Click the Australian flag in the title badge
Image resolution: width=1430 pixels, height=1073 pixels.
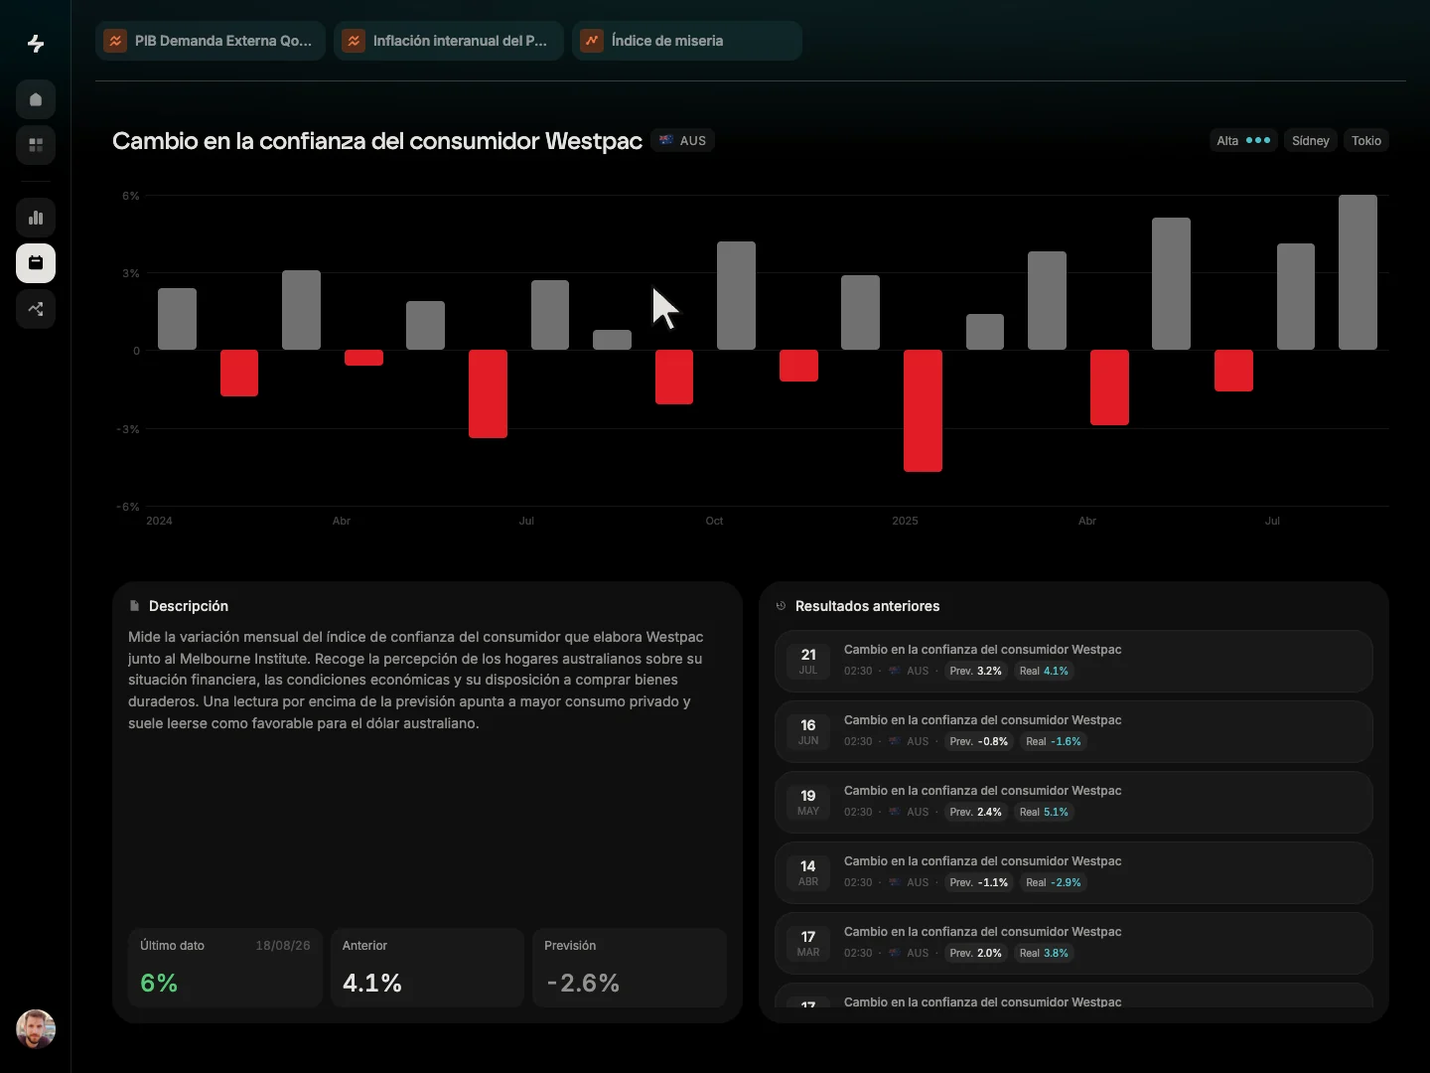click(x=666, y=140)
